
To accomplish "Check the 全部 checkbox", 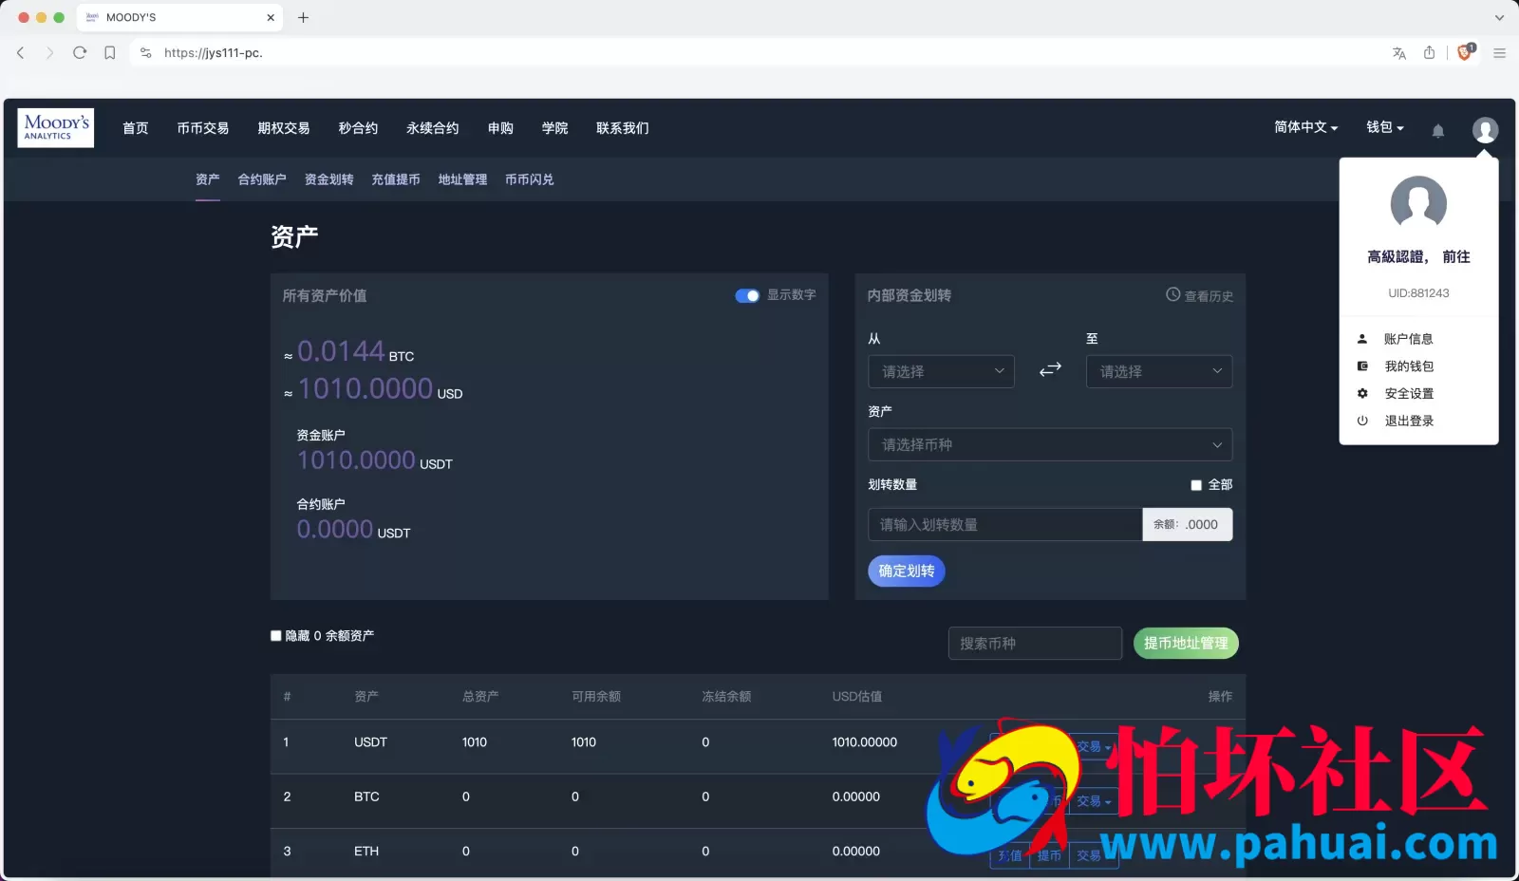I will (x=1196, y=485).
